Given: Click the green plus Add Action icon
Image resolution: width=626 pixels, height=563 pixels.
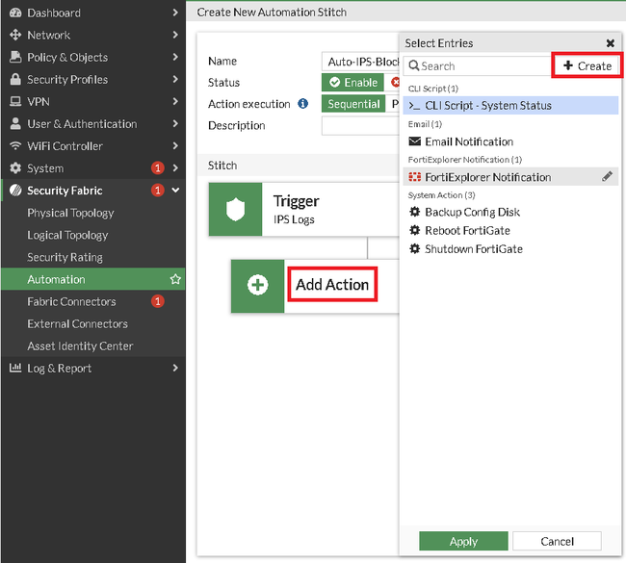Looking at the screenshot, I should (258, 286).
